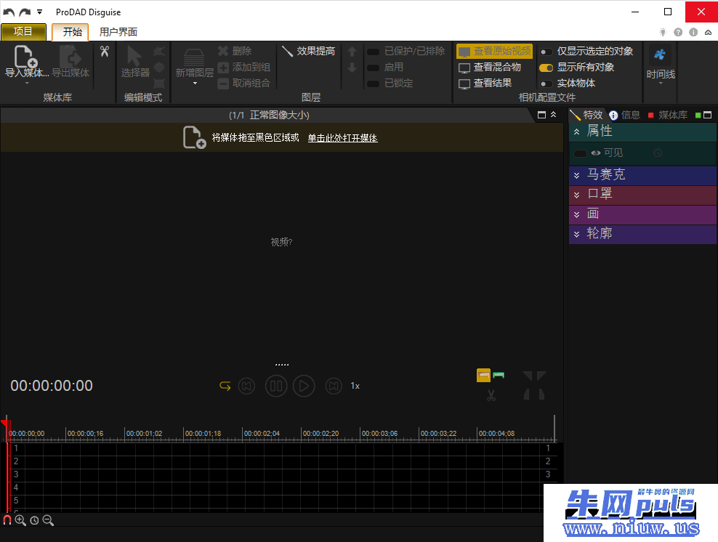This screenshot has height=542, width=718.
Task: Move layer up with the up arrow
Action: point(352,52)
